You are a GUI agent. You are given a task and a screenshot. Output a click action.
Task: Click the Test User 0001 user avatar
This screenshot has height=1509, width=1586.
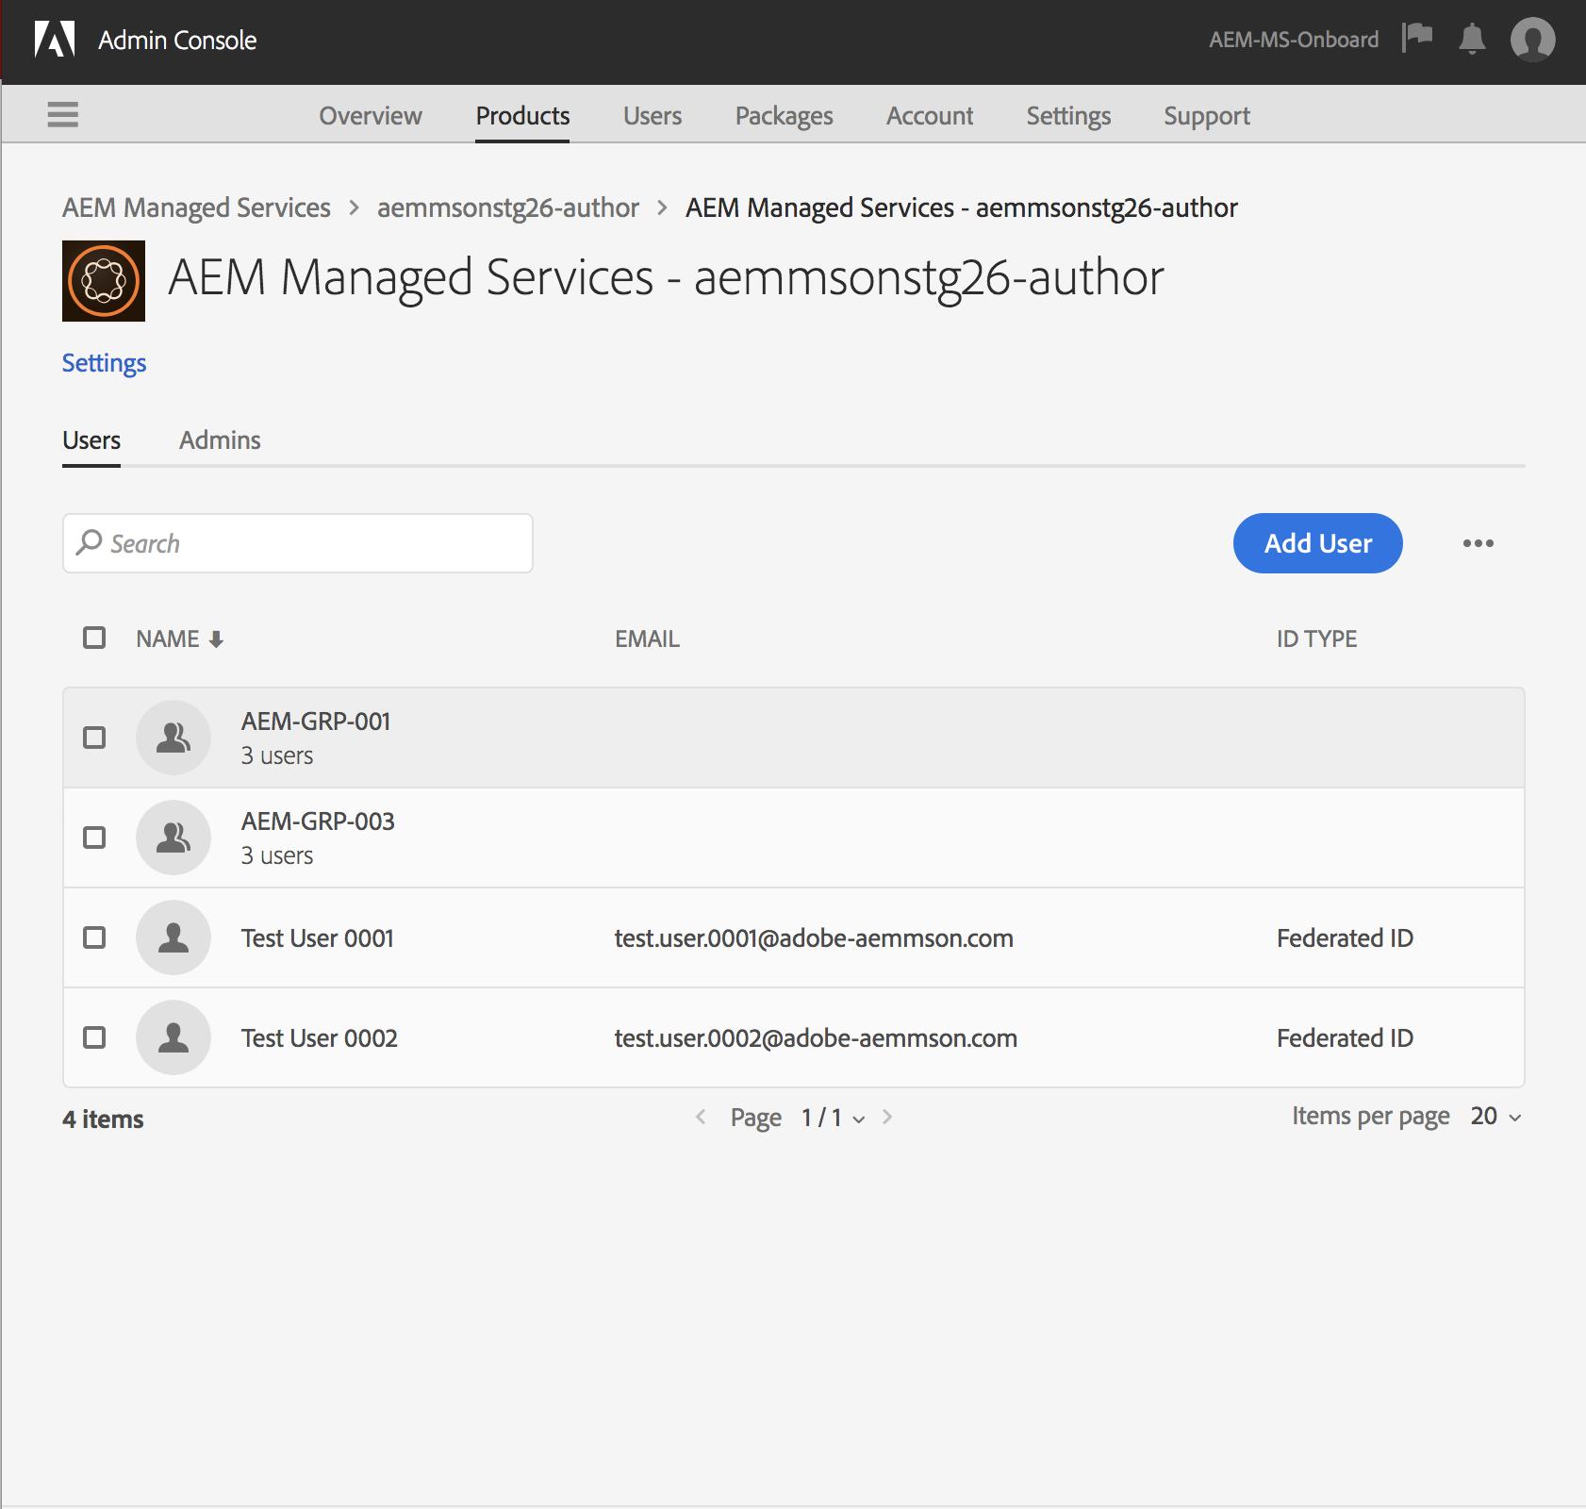pyautogui.click(x=173, y=937)
